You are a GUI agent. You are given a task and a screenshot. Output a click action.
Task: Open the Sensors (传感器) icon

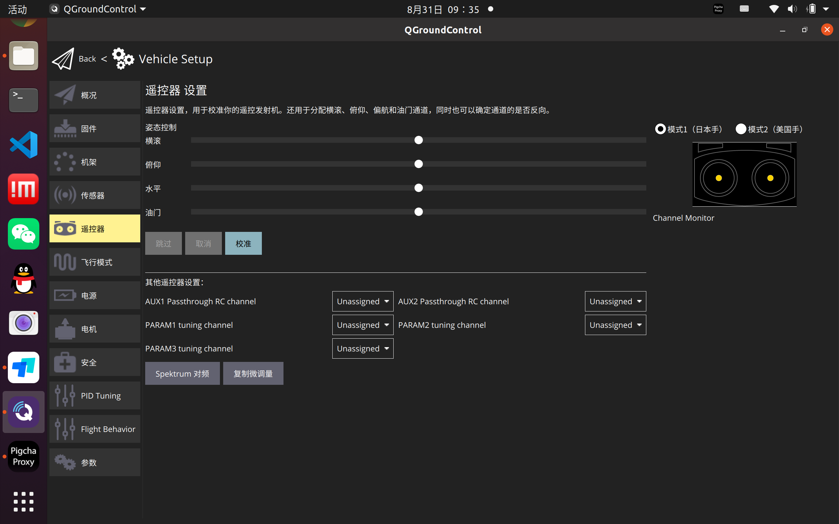click(65, 195)
